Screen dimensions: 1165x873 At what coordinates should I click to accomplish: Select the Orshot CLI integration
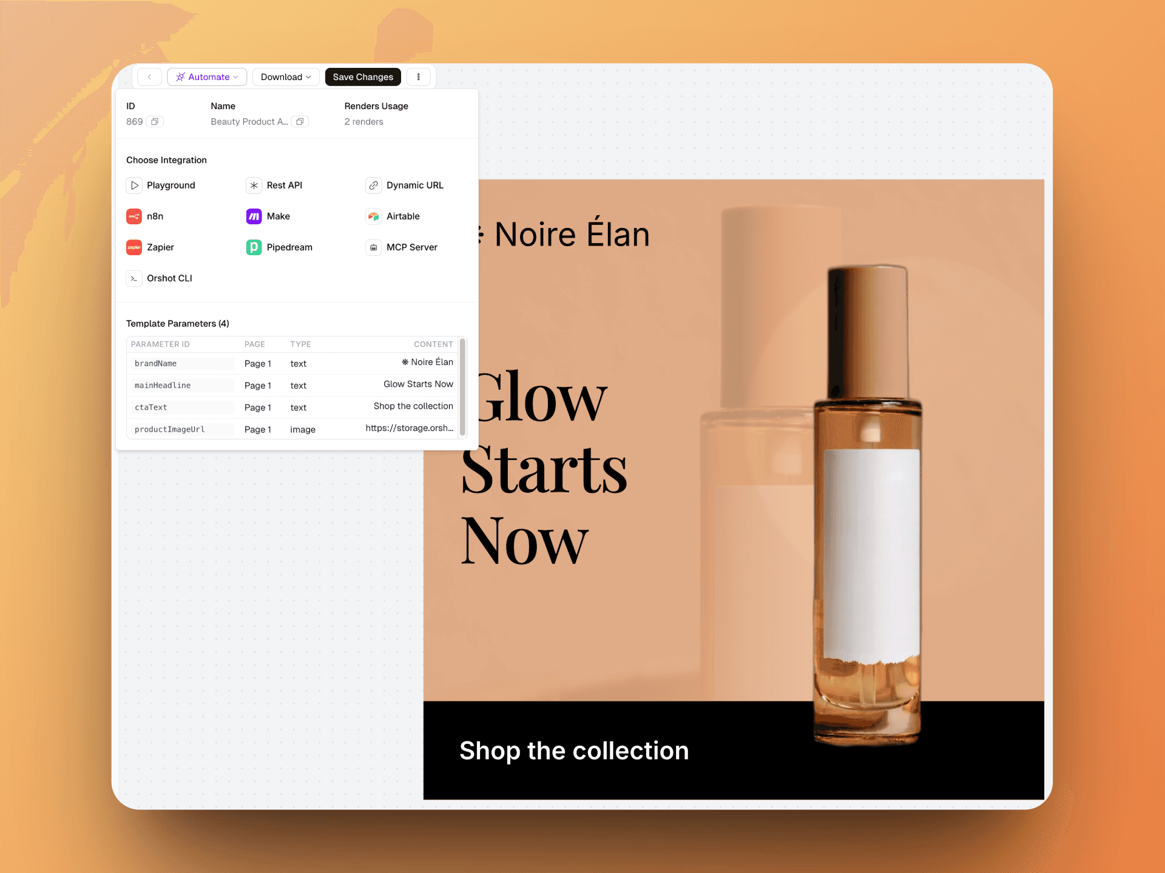160,278
